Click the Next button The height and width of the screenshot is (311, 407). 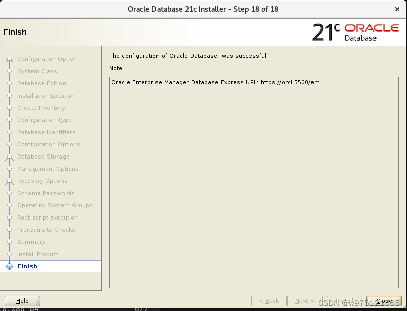tap(305, 300)
